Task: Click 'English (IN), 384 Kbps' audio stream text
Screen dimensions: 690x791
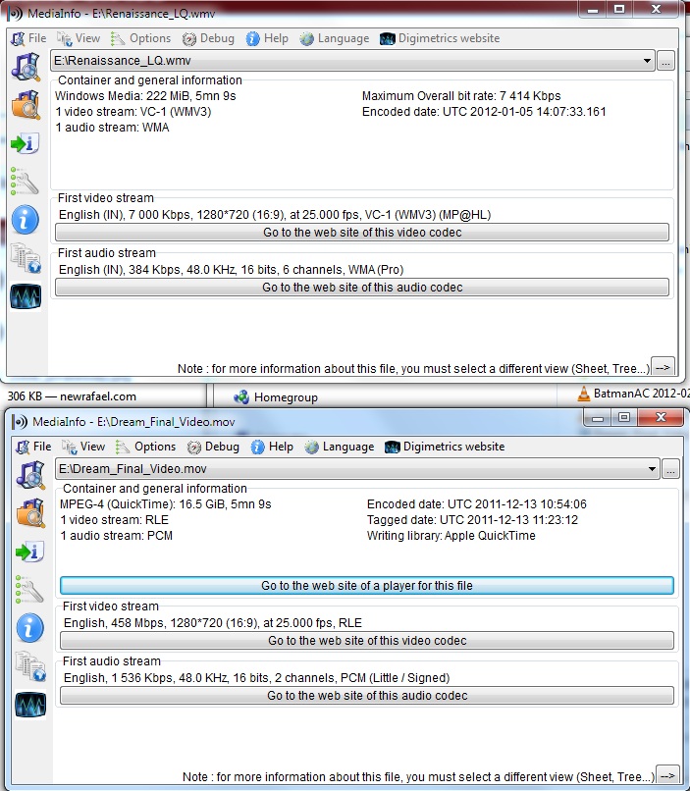Action: (x=231, y=270)
